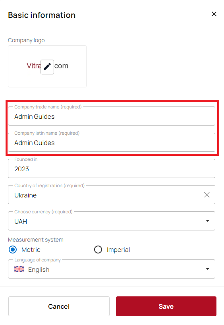Cancel editing basic information
Viewport: 224px width, 325px height.
pyautogui.click(x=59, y=306)
